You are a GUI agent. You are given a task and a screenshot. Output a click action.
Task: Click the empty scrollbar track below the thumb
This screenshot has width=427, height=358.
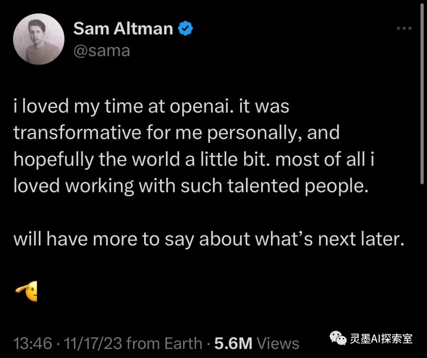(421, 267)
